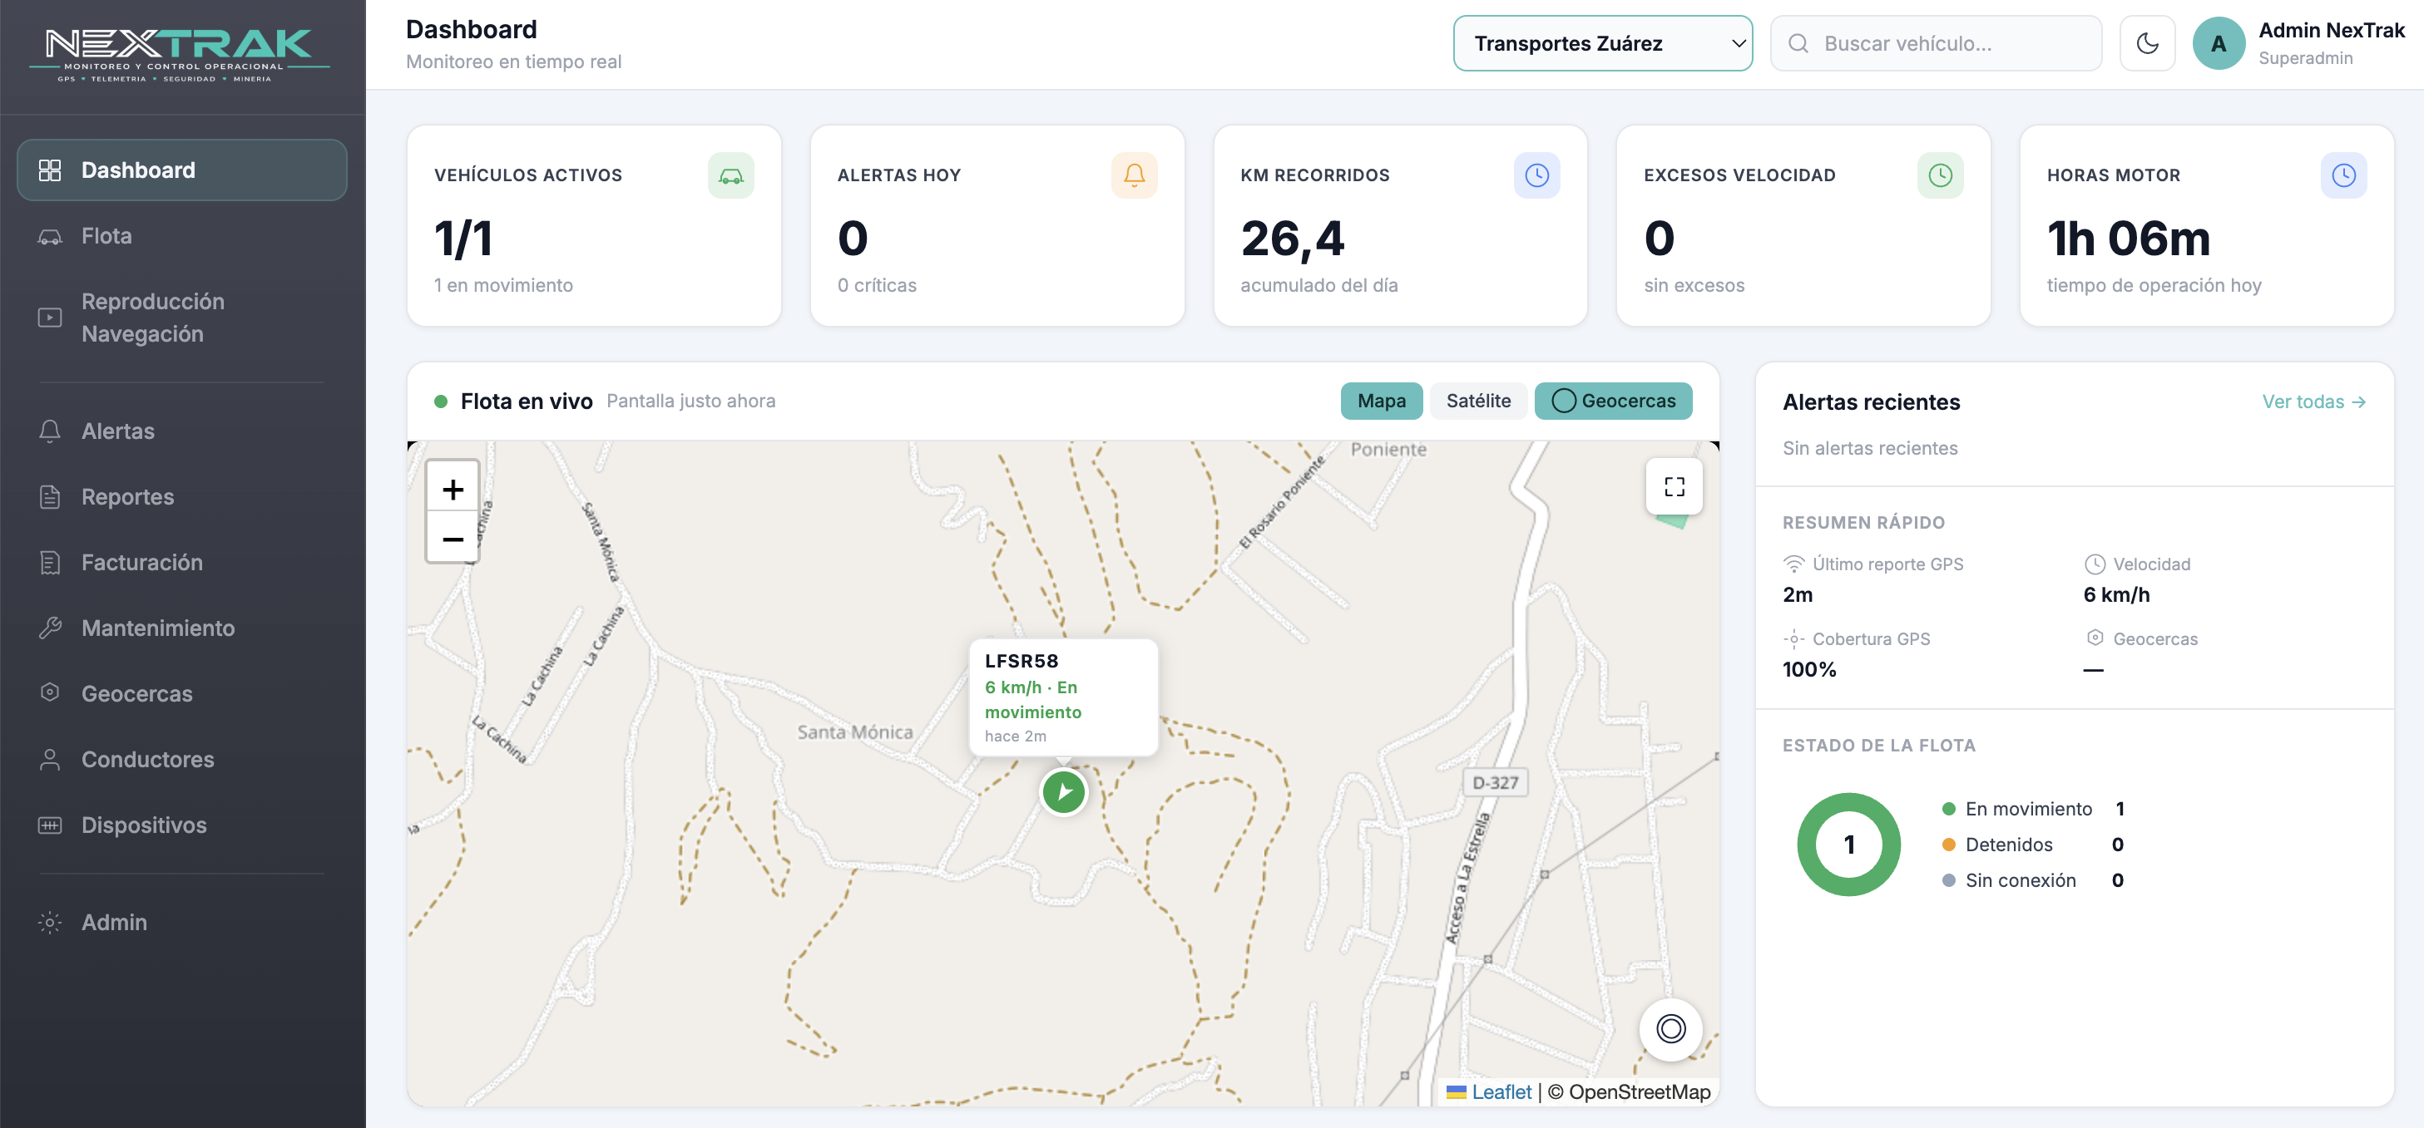Expand the map to fullscreen

1674,487
